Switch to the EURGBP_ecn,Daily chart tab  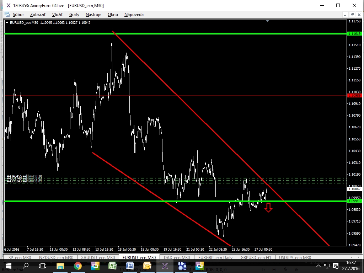(215, 257)
